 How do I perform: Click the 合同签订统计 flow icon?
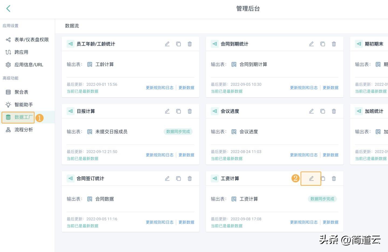pyautogui.click(x=71, y=178)
